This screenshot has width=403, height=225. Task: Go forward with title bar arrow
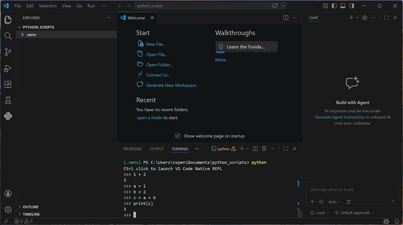(129, 6)
